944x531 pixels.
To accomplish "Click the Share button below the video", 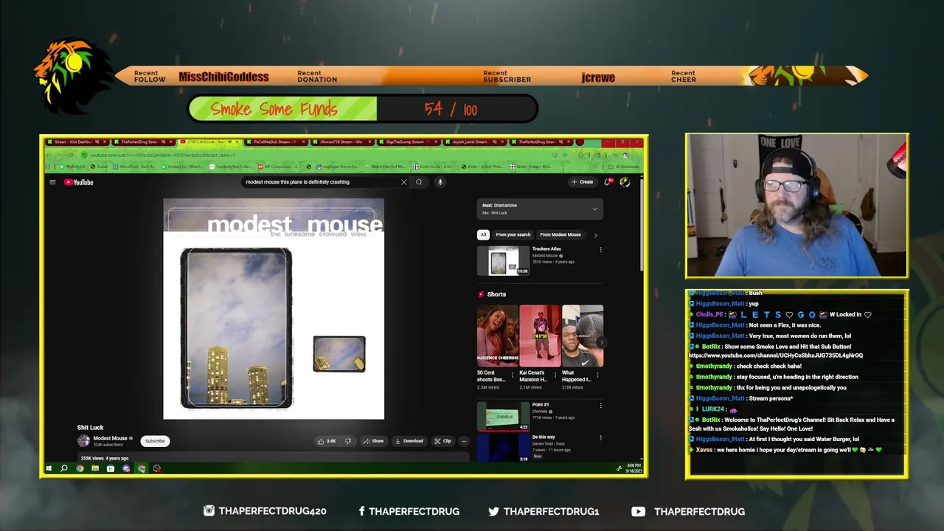I will tap(372, 441).
